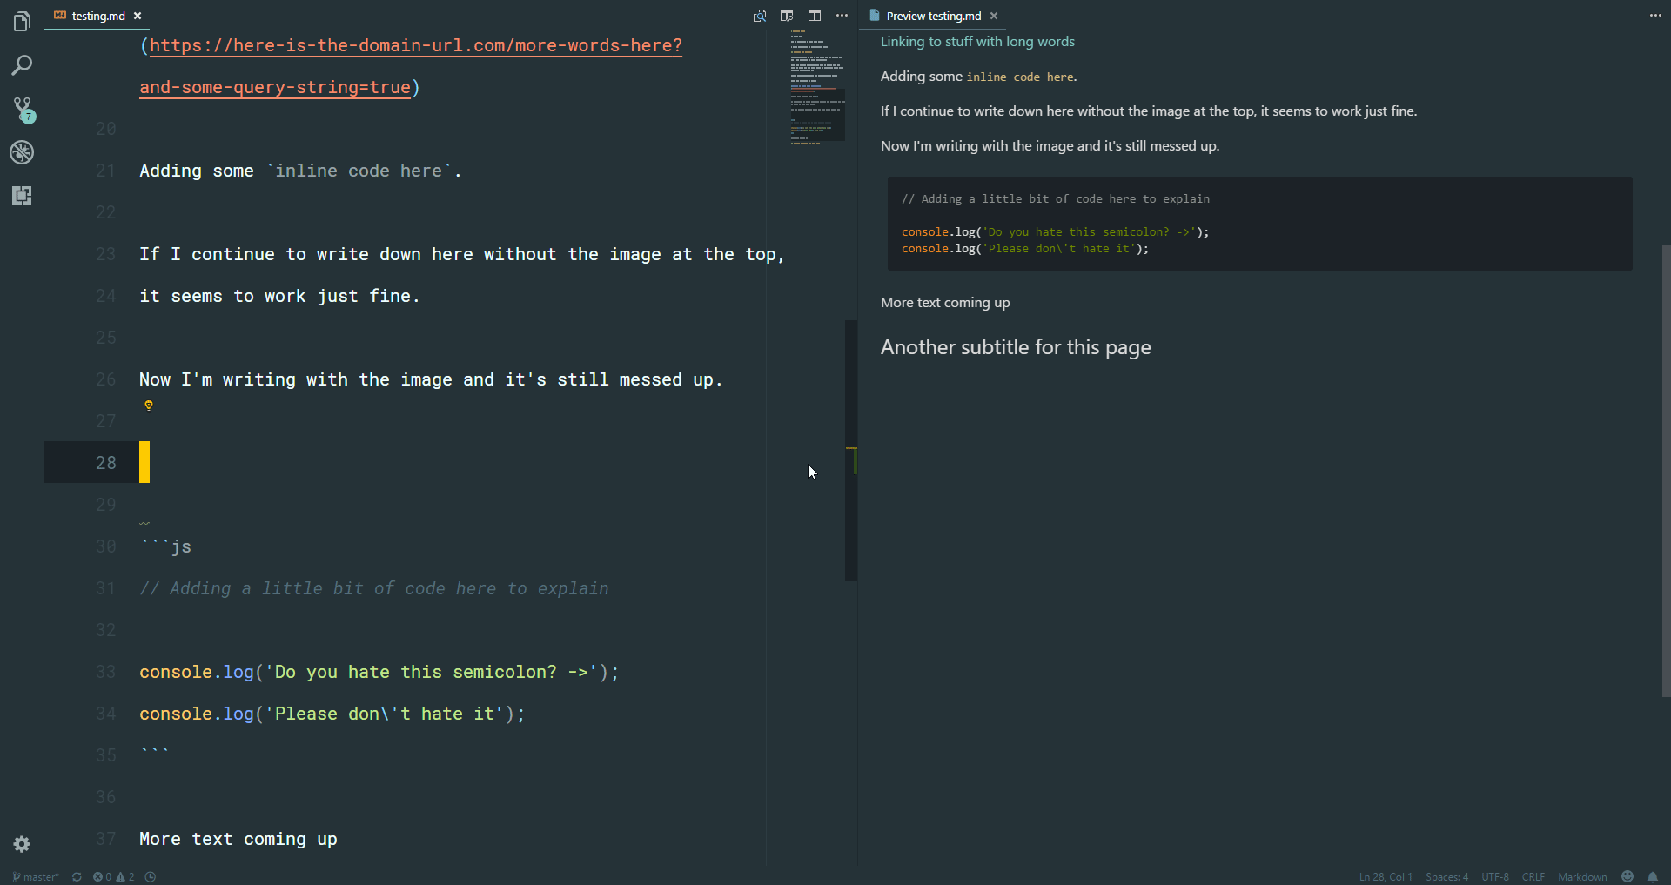Click the editor vertical scrollbar
The width and height of the screenshot is (1671, 885).
[x=851, y=450]
